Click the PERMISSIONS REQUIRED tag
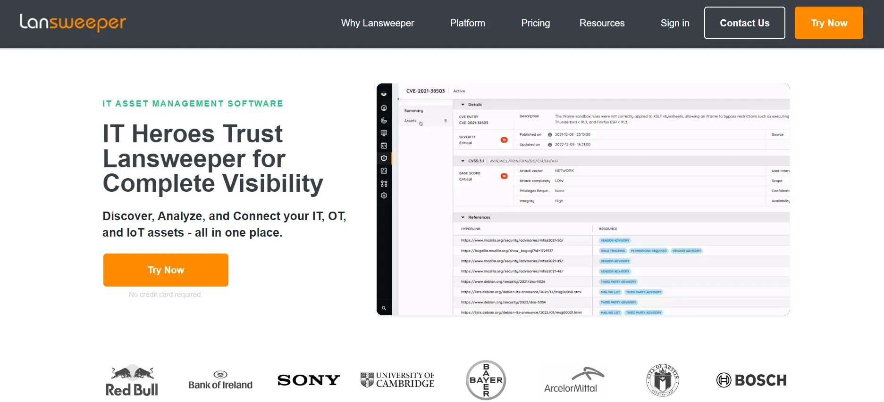This screenshot has width=884, height=402. click(648, 251)
